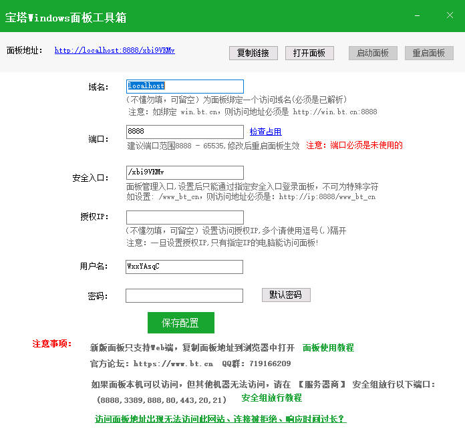Click the 密码 password field

point(184,295)
